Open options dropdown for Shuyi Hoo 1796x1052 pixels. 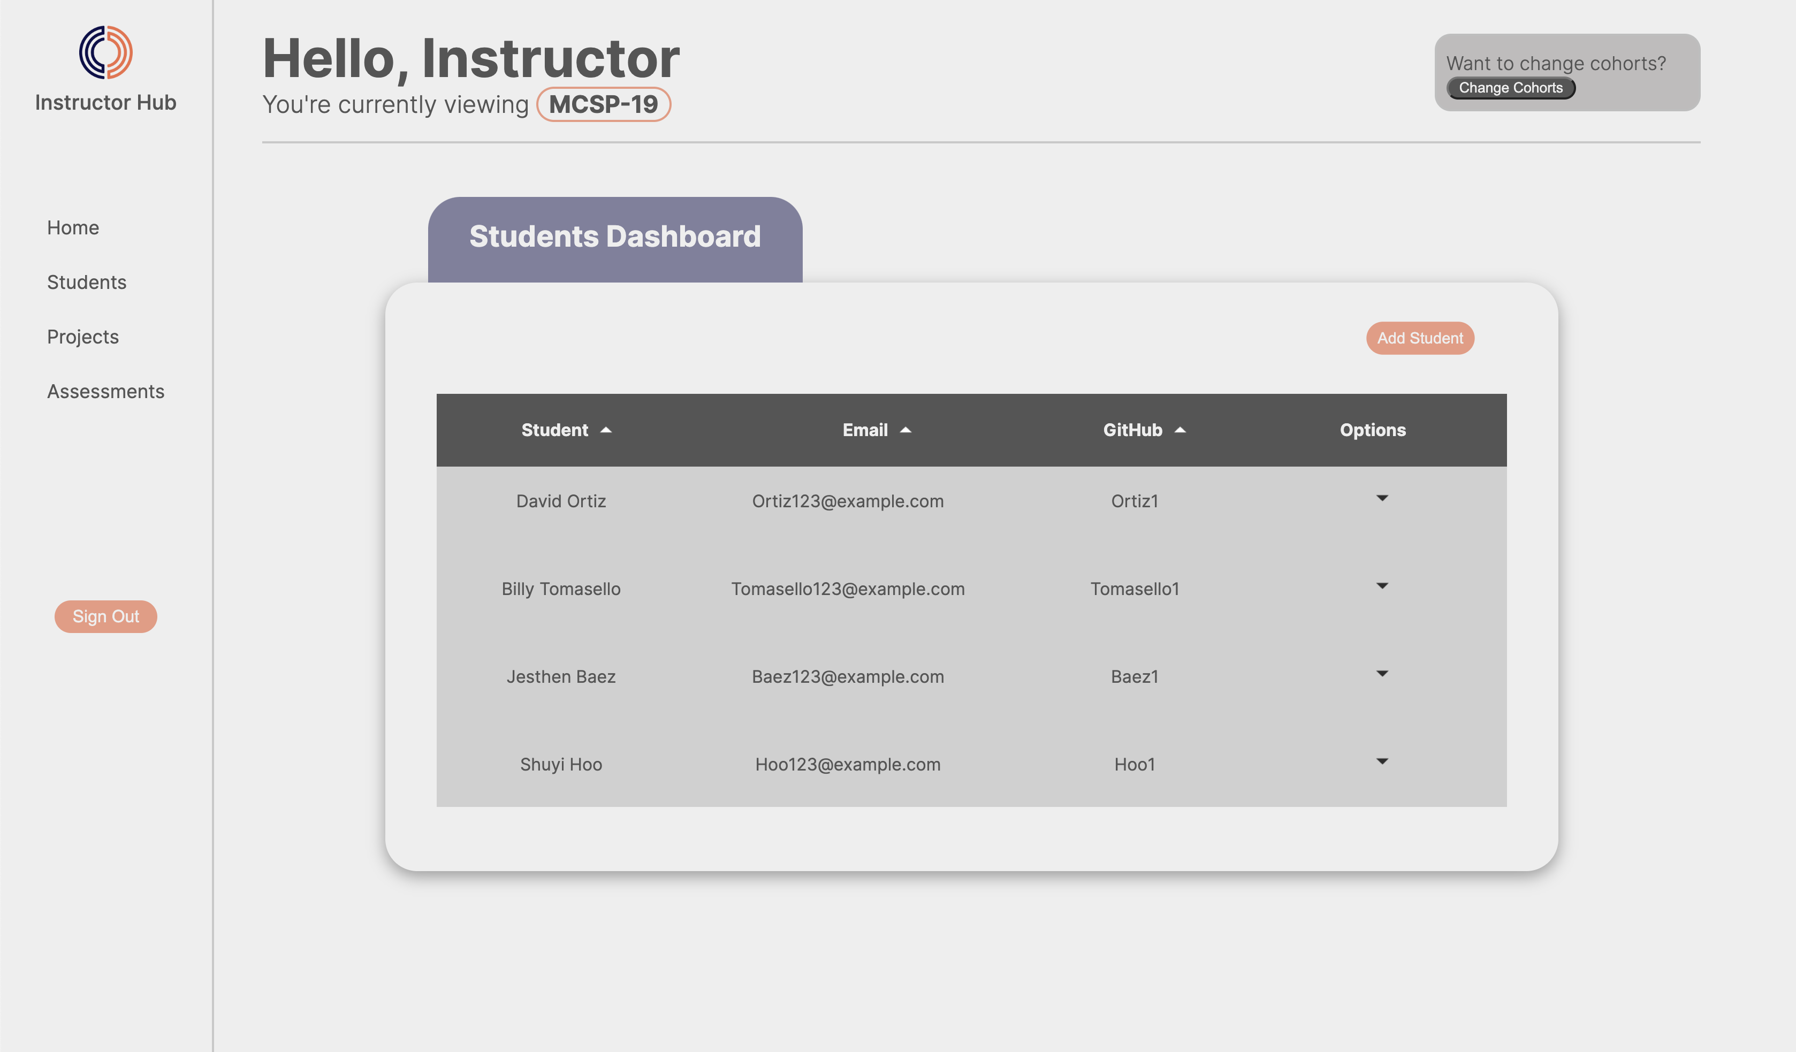pos(1382,761)
